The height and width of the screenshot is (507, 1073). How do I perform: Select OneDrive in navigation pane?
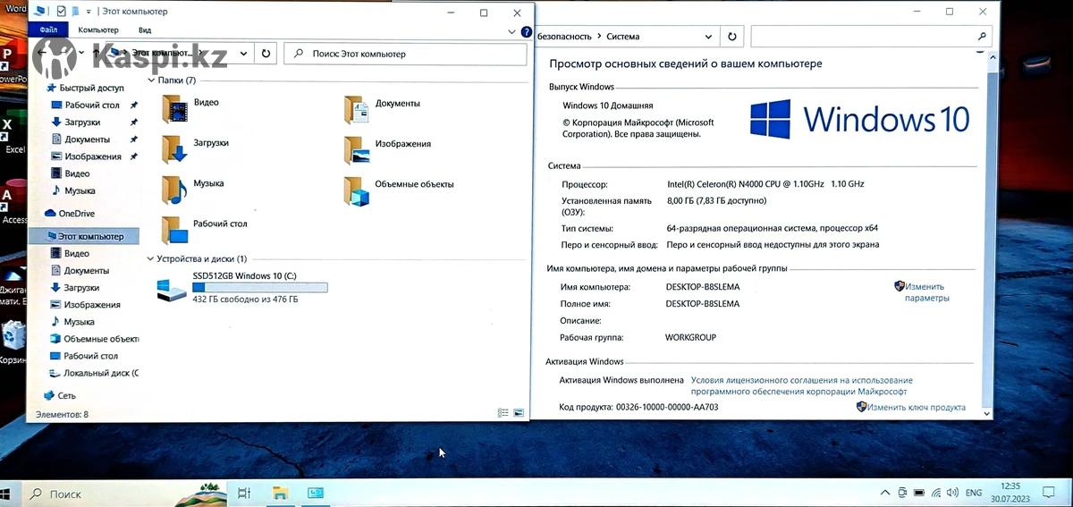70,214
